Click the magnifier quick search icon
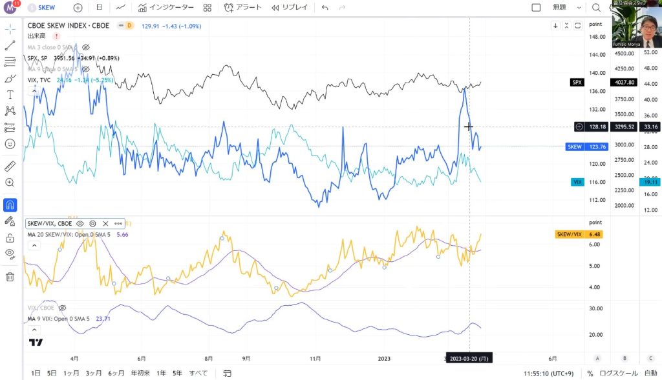662x380 pixels. click(596, 8)
